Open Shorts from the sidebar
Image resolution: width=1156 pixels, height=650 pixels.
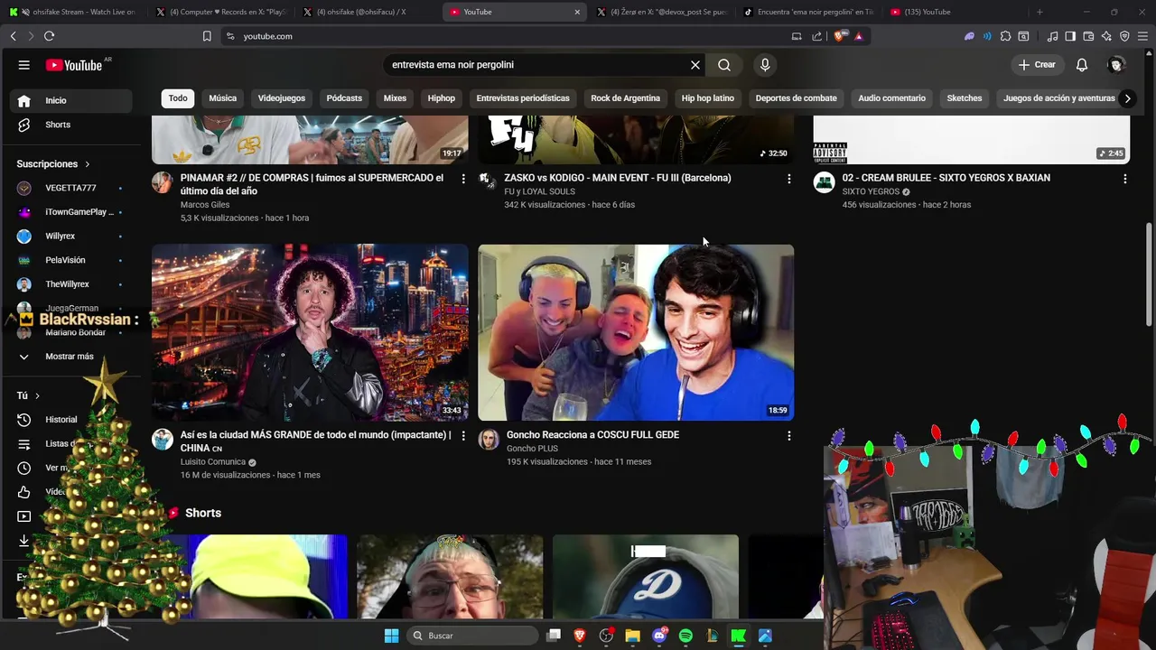tap(73, 125)
